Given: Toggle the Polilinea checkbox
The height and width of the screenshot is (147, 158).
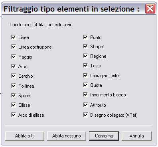Looking at the screenshot, I should coord(14,86).
